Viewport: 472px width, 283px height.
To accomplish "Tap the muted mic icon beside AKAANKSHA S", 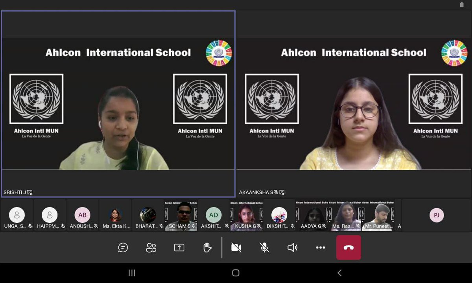I will tap(276, 192).
